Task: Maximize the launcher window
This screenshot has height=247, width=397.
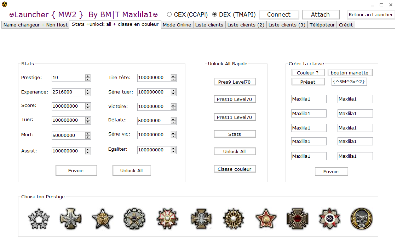Action: pyautogui.click(x=381, y=5)
